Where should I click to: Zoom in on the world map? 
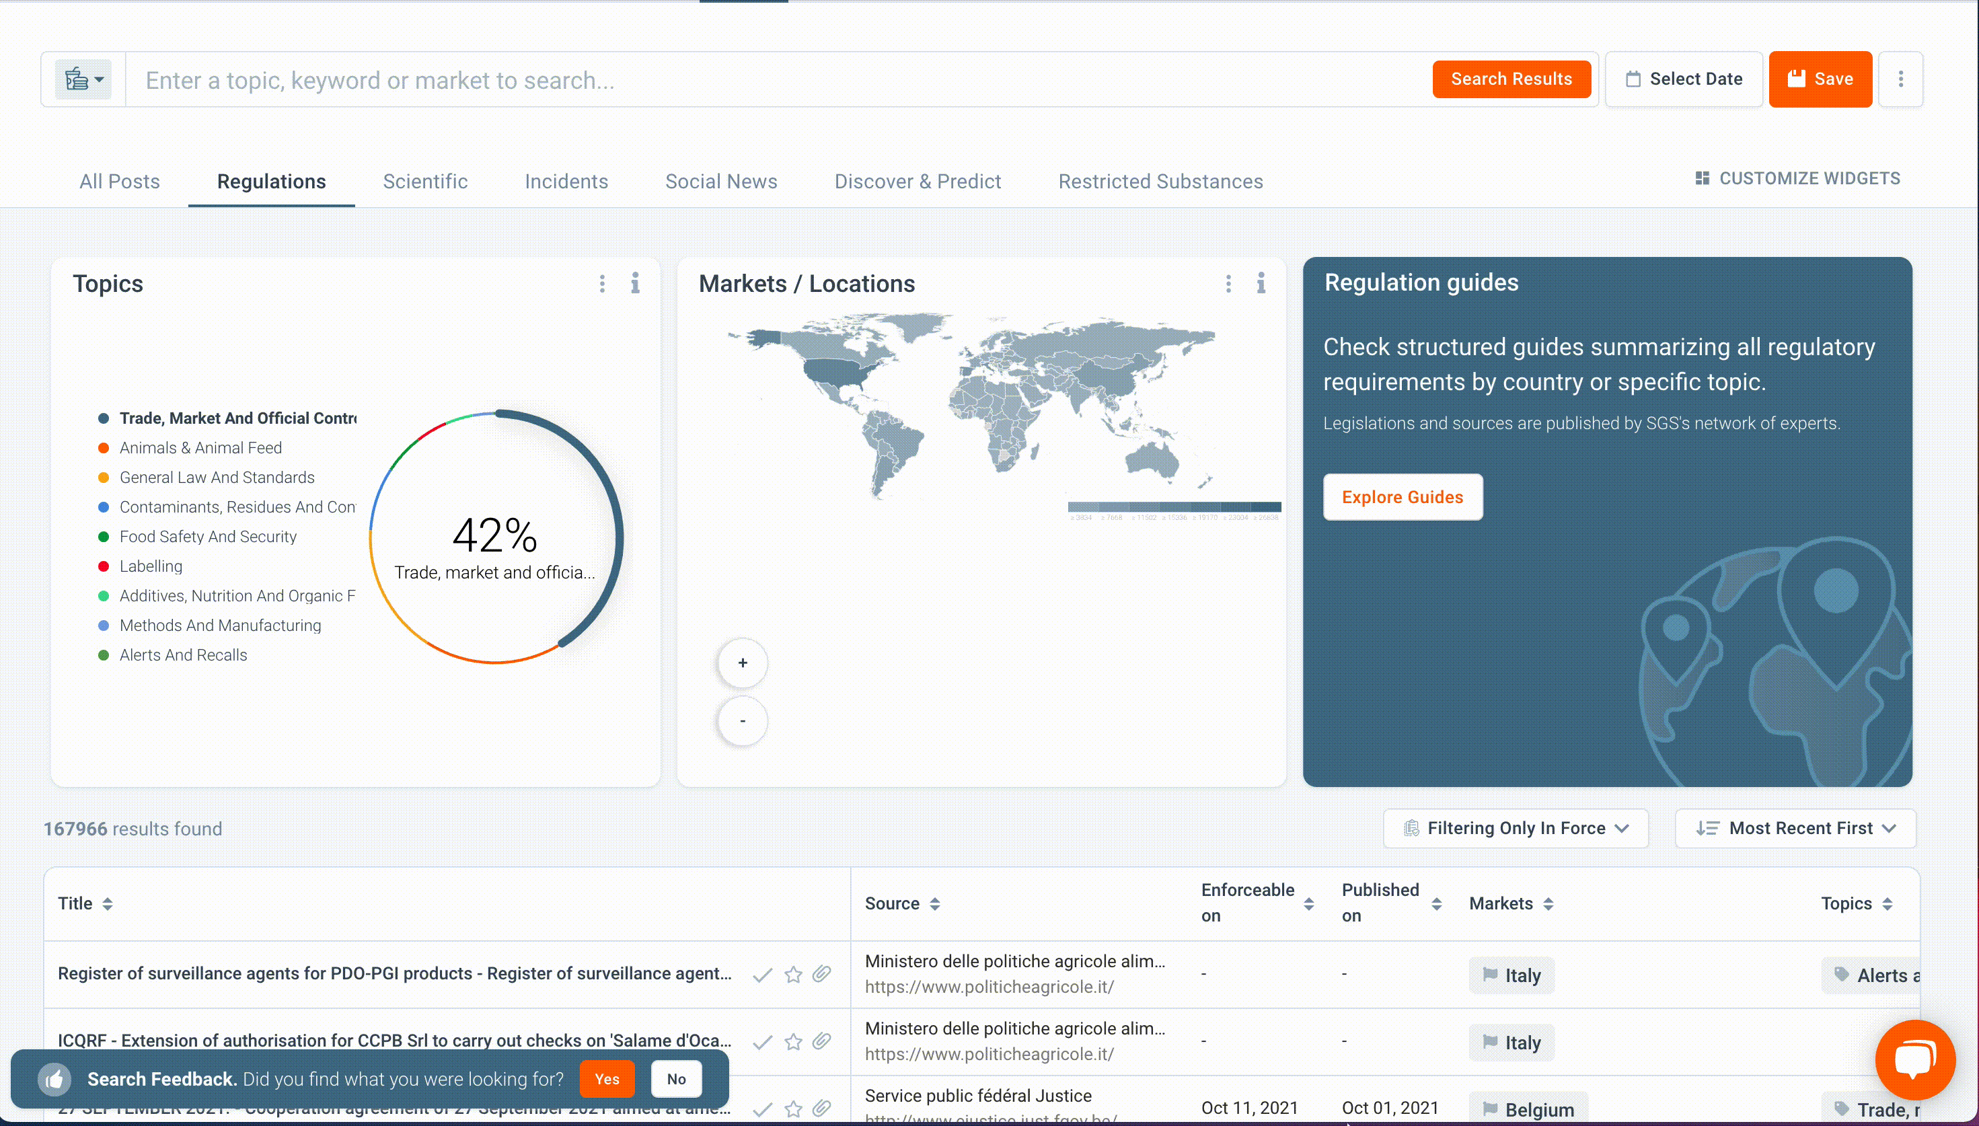click(x=743, y=663)
